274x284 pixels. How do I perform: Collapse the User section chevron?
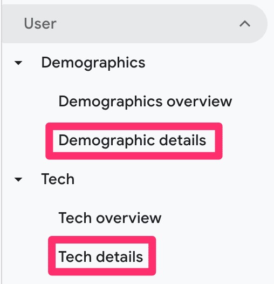pos(245,24)
